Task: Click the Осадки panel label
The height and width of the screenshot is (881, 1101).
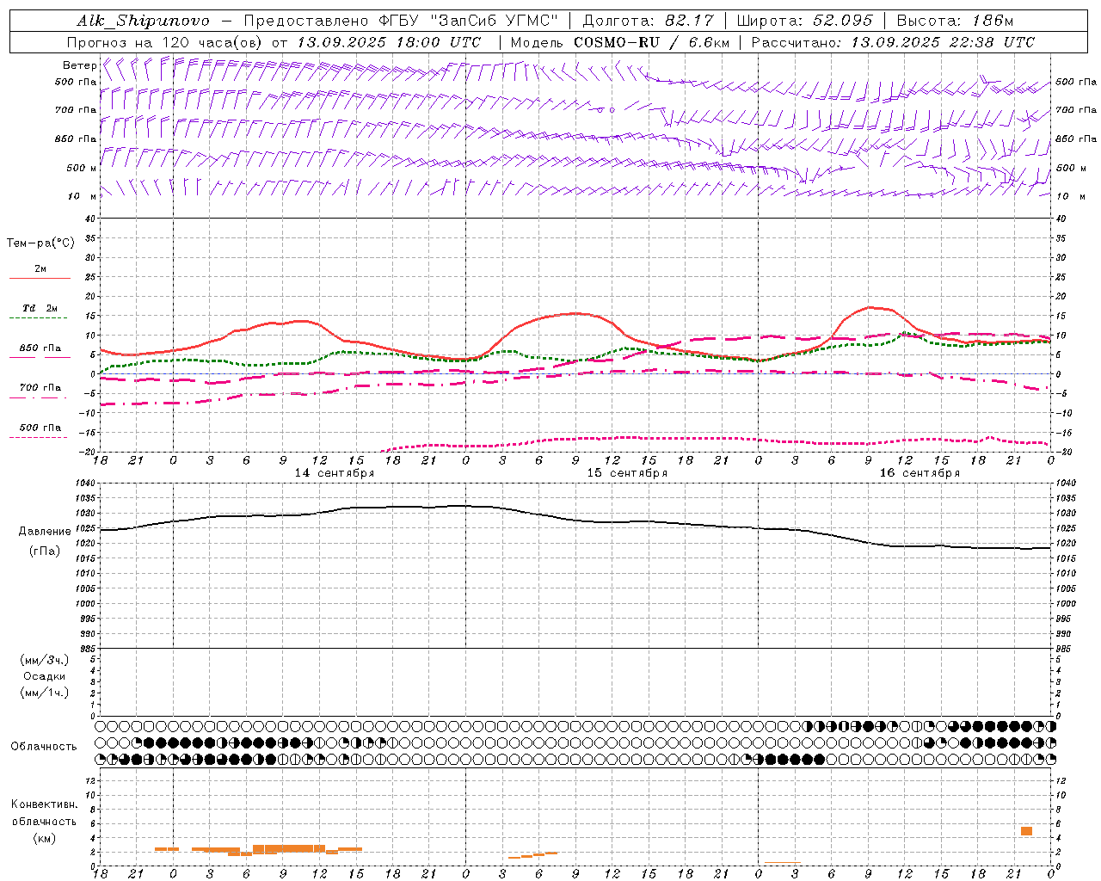Action: point(45,676)
